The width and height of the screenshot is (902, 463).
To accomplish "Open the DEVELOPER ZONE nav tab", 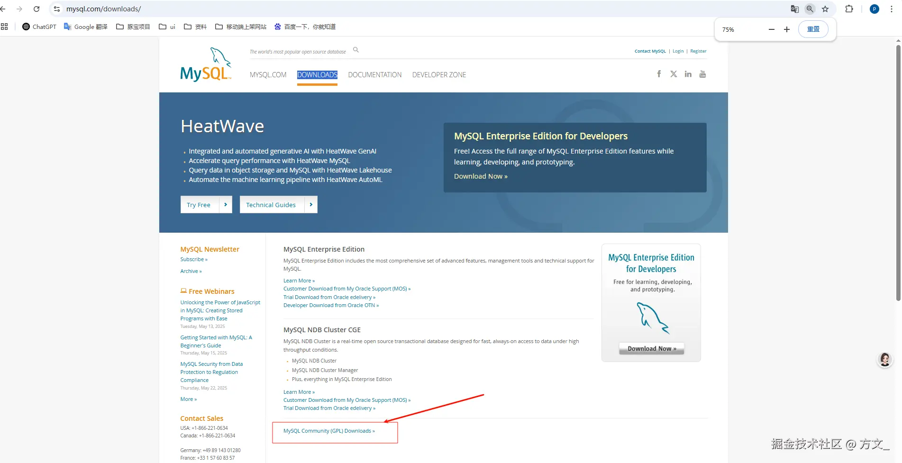I will 439,75.
